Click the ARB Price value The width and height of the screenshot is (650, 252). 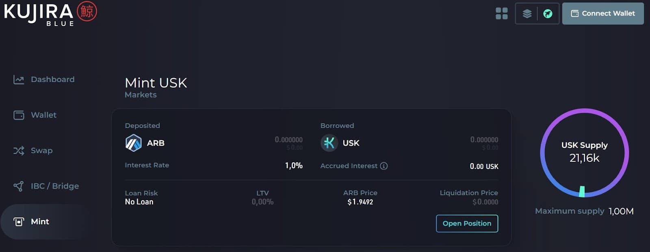pos(360,202)
